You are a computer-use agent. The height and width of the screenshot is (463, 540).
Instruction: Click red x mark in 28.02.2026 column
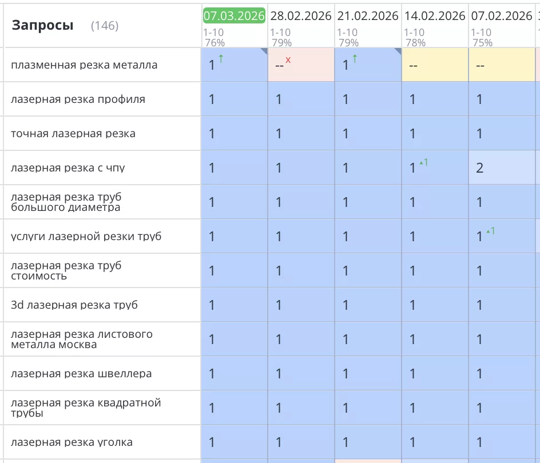(288, 59)
